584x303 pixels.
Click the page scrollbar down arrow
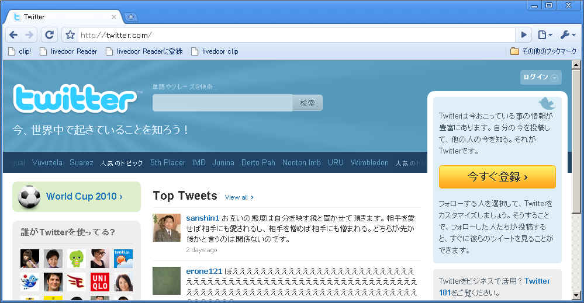tap(576, 295)
